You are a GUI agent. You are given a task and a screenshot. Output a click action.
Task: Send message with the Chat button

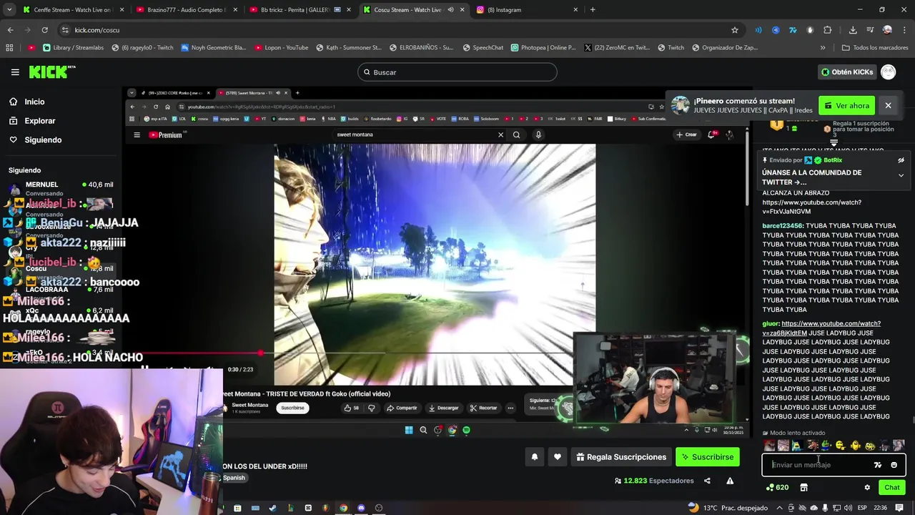pos(892,487)
